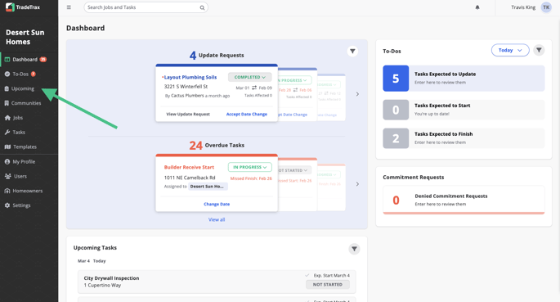
Task: Open Settings in sidebar
Action: 21,205
